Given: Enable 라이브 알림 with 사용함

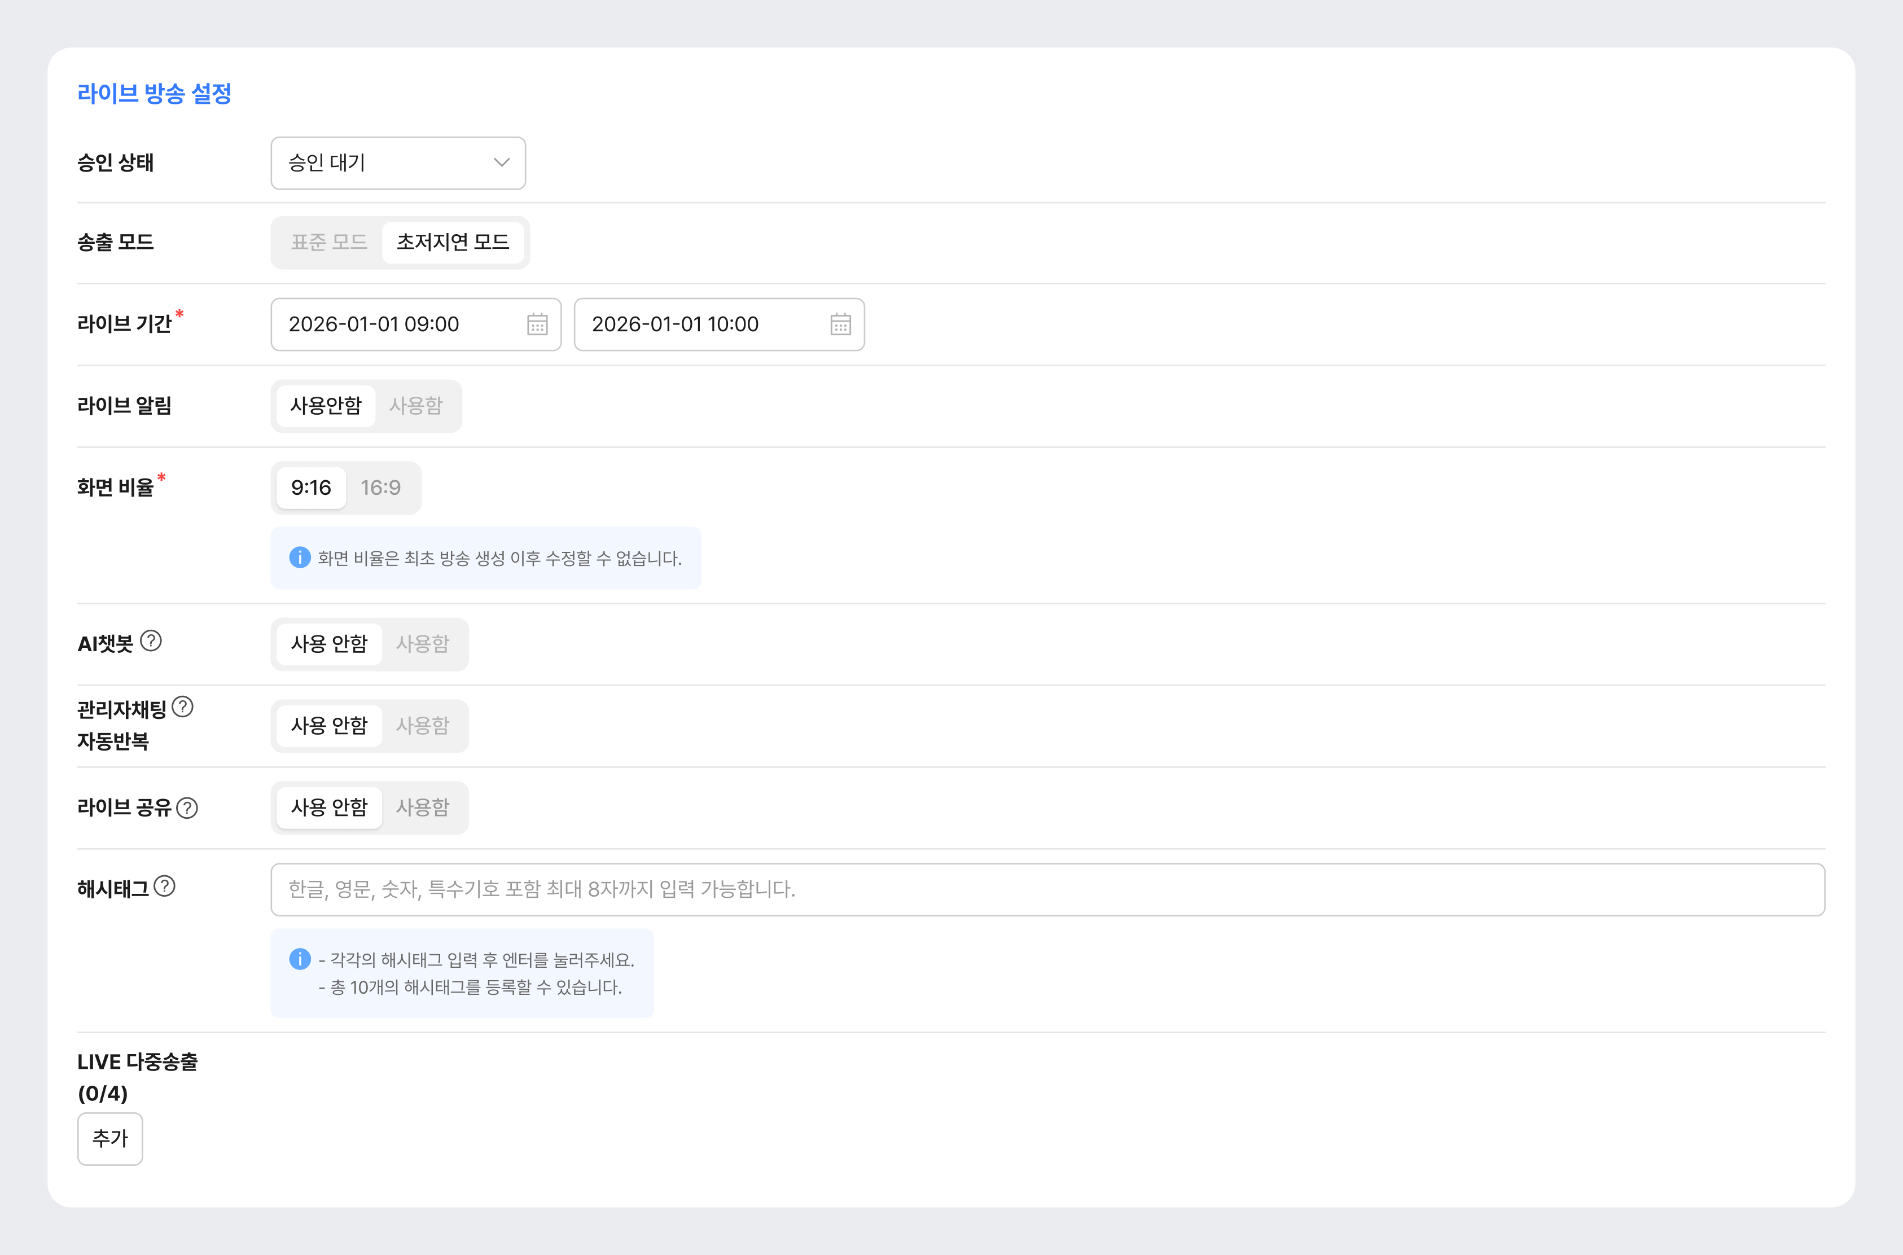Looking at the screenshot, I should [416, 406].
